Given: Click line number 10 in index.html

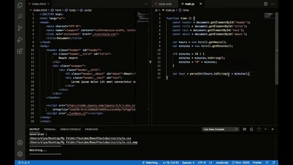Looking at the screenshot, I should coord(33,50).
